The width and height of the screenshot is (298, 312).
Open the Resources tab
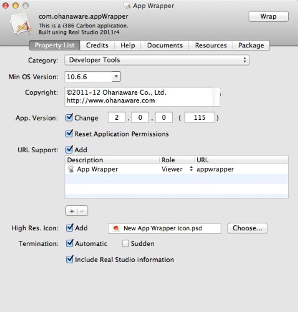pos(211,46)
